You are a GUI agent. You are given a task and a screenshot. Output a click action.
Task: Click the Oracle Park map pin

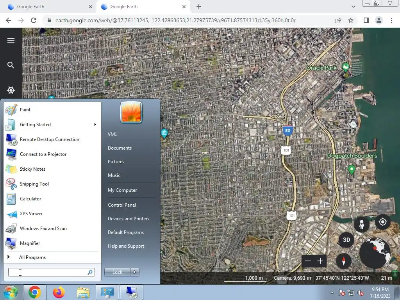tap(346, 67)
